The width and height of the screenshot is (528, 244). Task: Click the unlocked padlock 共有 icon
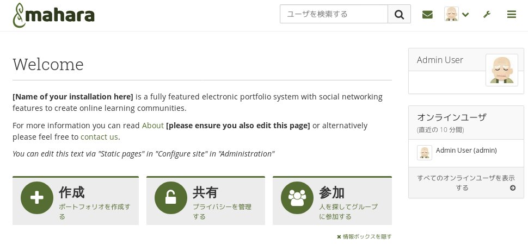[171, 198]
